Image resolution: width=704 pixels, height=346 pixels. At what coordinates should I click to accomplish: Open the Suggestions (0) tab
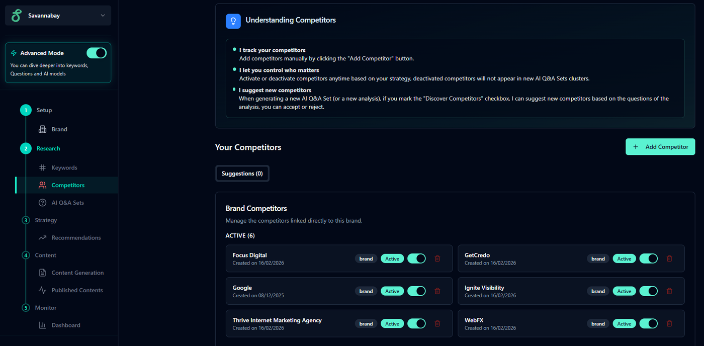tap(242, 174)
